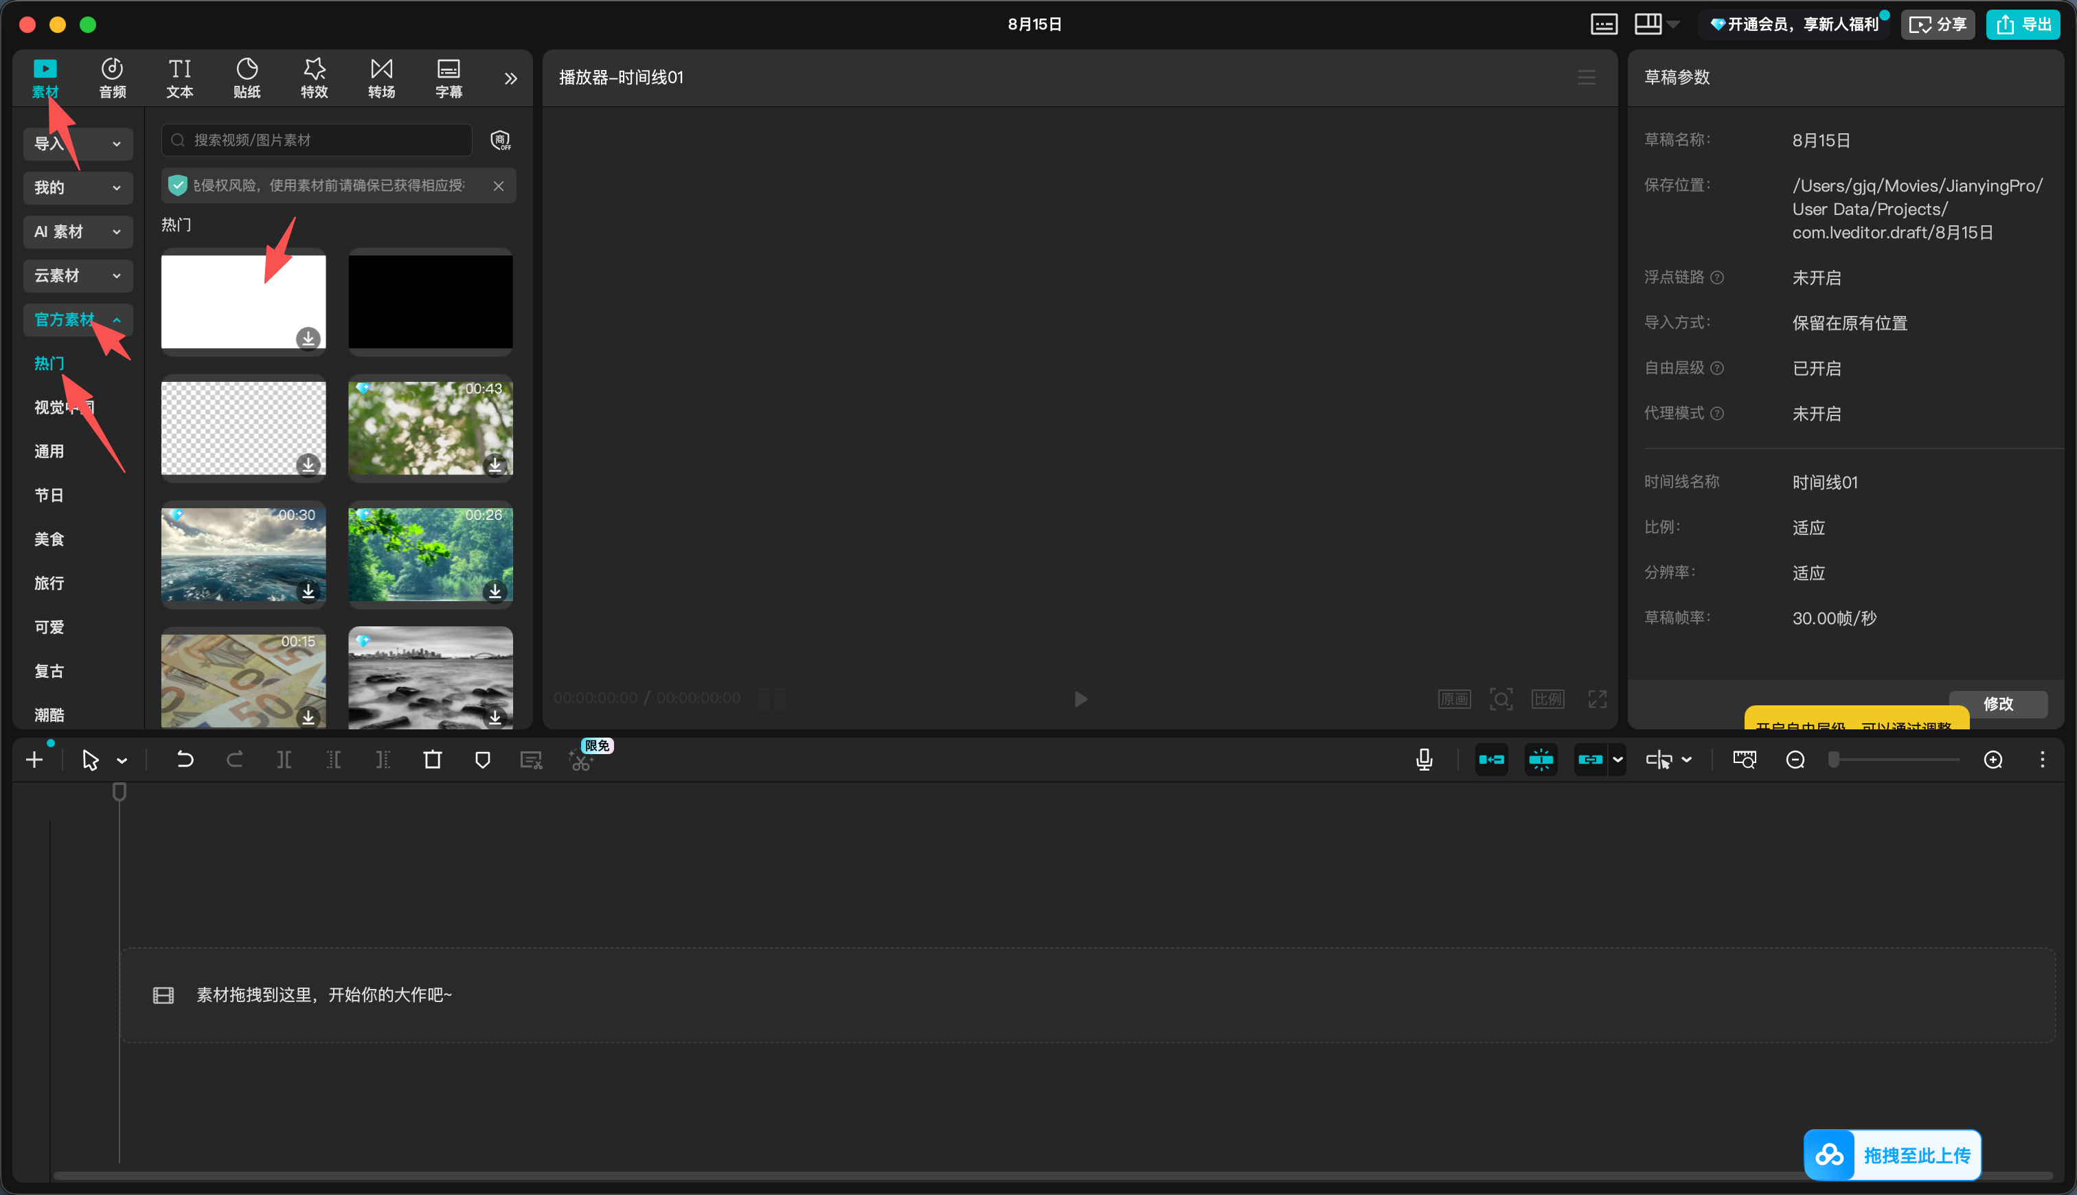The width and height of the screenshot is (2077, 1195).
Task: Click the timeline zoom slider
Action: click(x=1896, y=760)
